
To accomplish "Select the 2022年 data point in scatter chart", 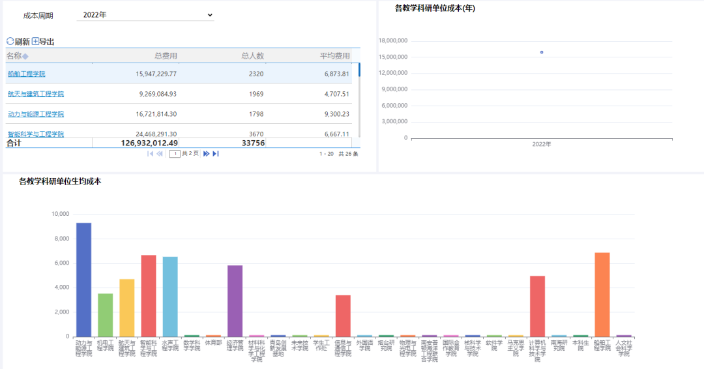I will click(x=542, y=52).
